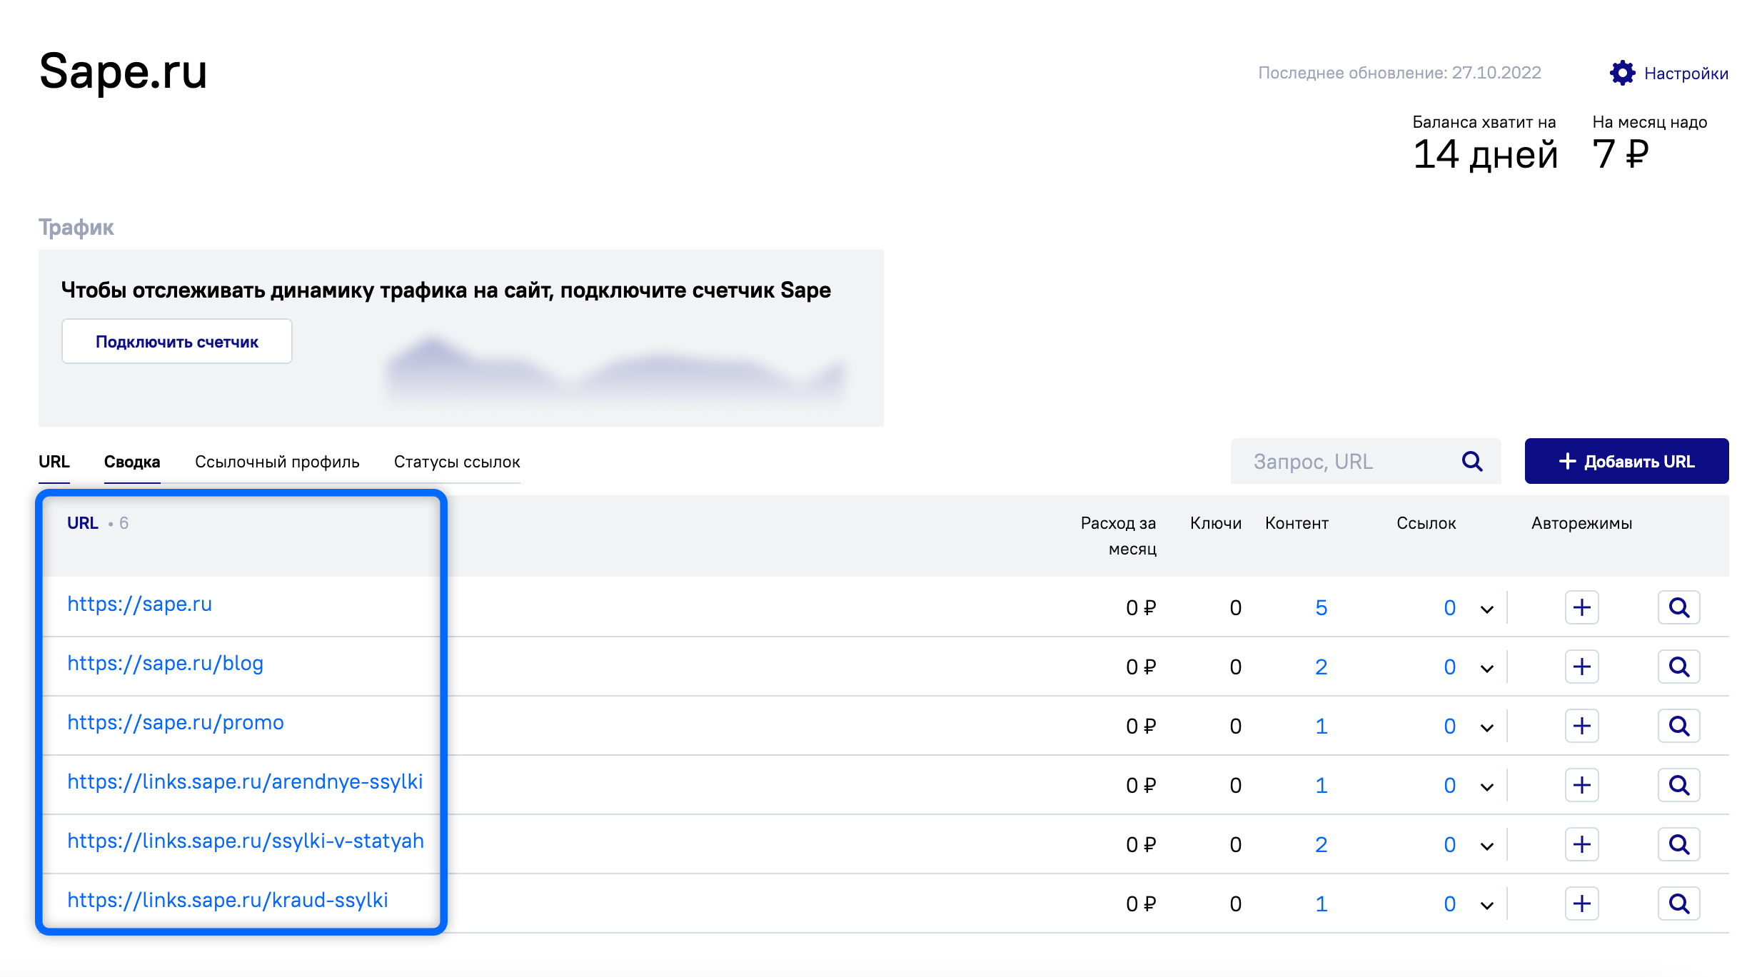Click links count 0 in https://sape.ru/blog row

[1449, 667]
